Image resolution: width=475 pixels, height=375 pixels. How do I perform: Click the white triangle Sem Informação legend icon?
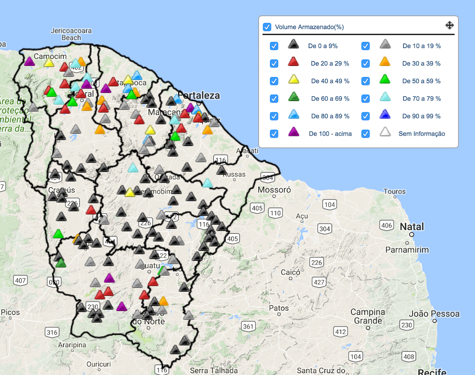[385, 133]
